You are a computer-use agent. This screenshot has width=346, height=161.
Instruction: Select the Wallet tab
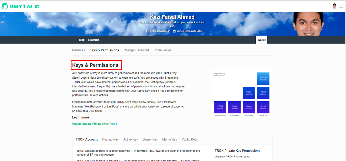coord(261,40)
